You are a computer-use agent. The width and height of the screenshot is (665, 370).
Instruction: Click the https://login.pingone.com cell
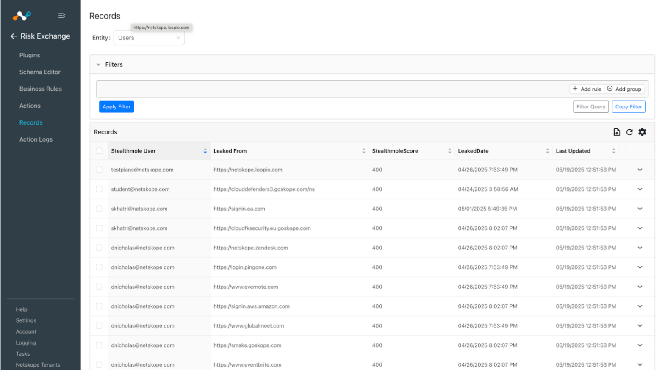(245, 267)
